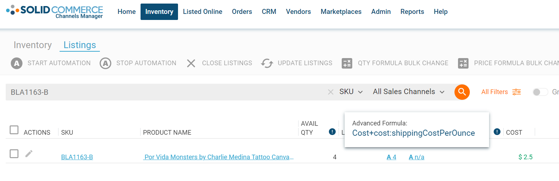559x181 pixels.
Task: Click the SKU column header
Action: (67, 133)
